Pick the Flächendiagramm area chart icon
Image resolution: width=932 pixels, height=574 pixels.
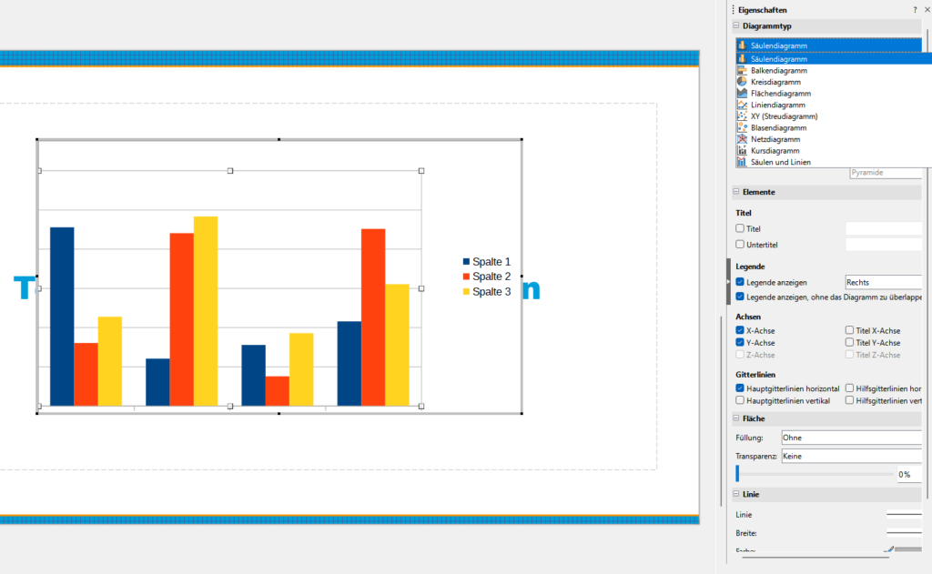742,93
